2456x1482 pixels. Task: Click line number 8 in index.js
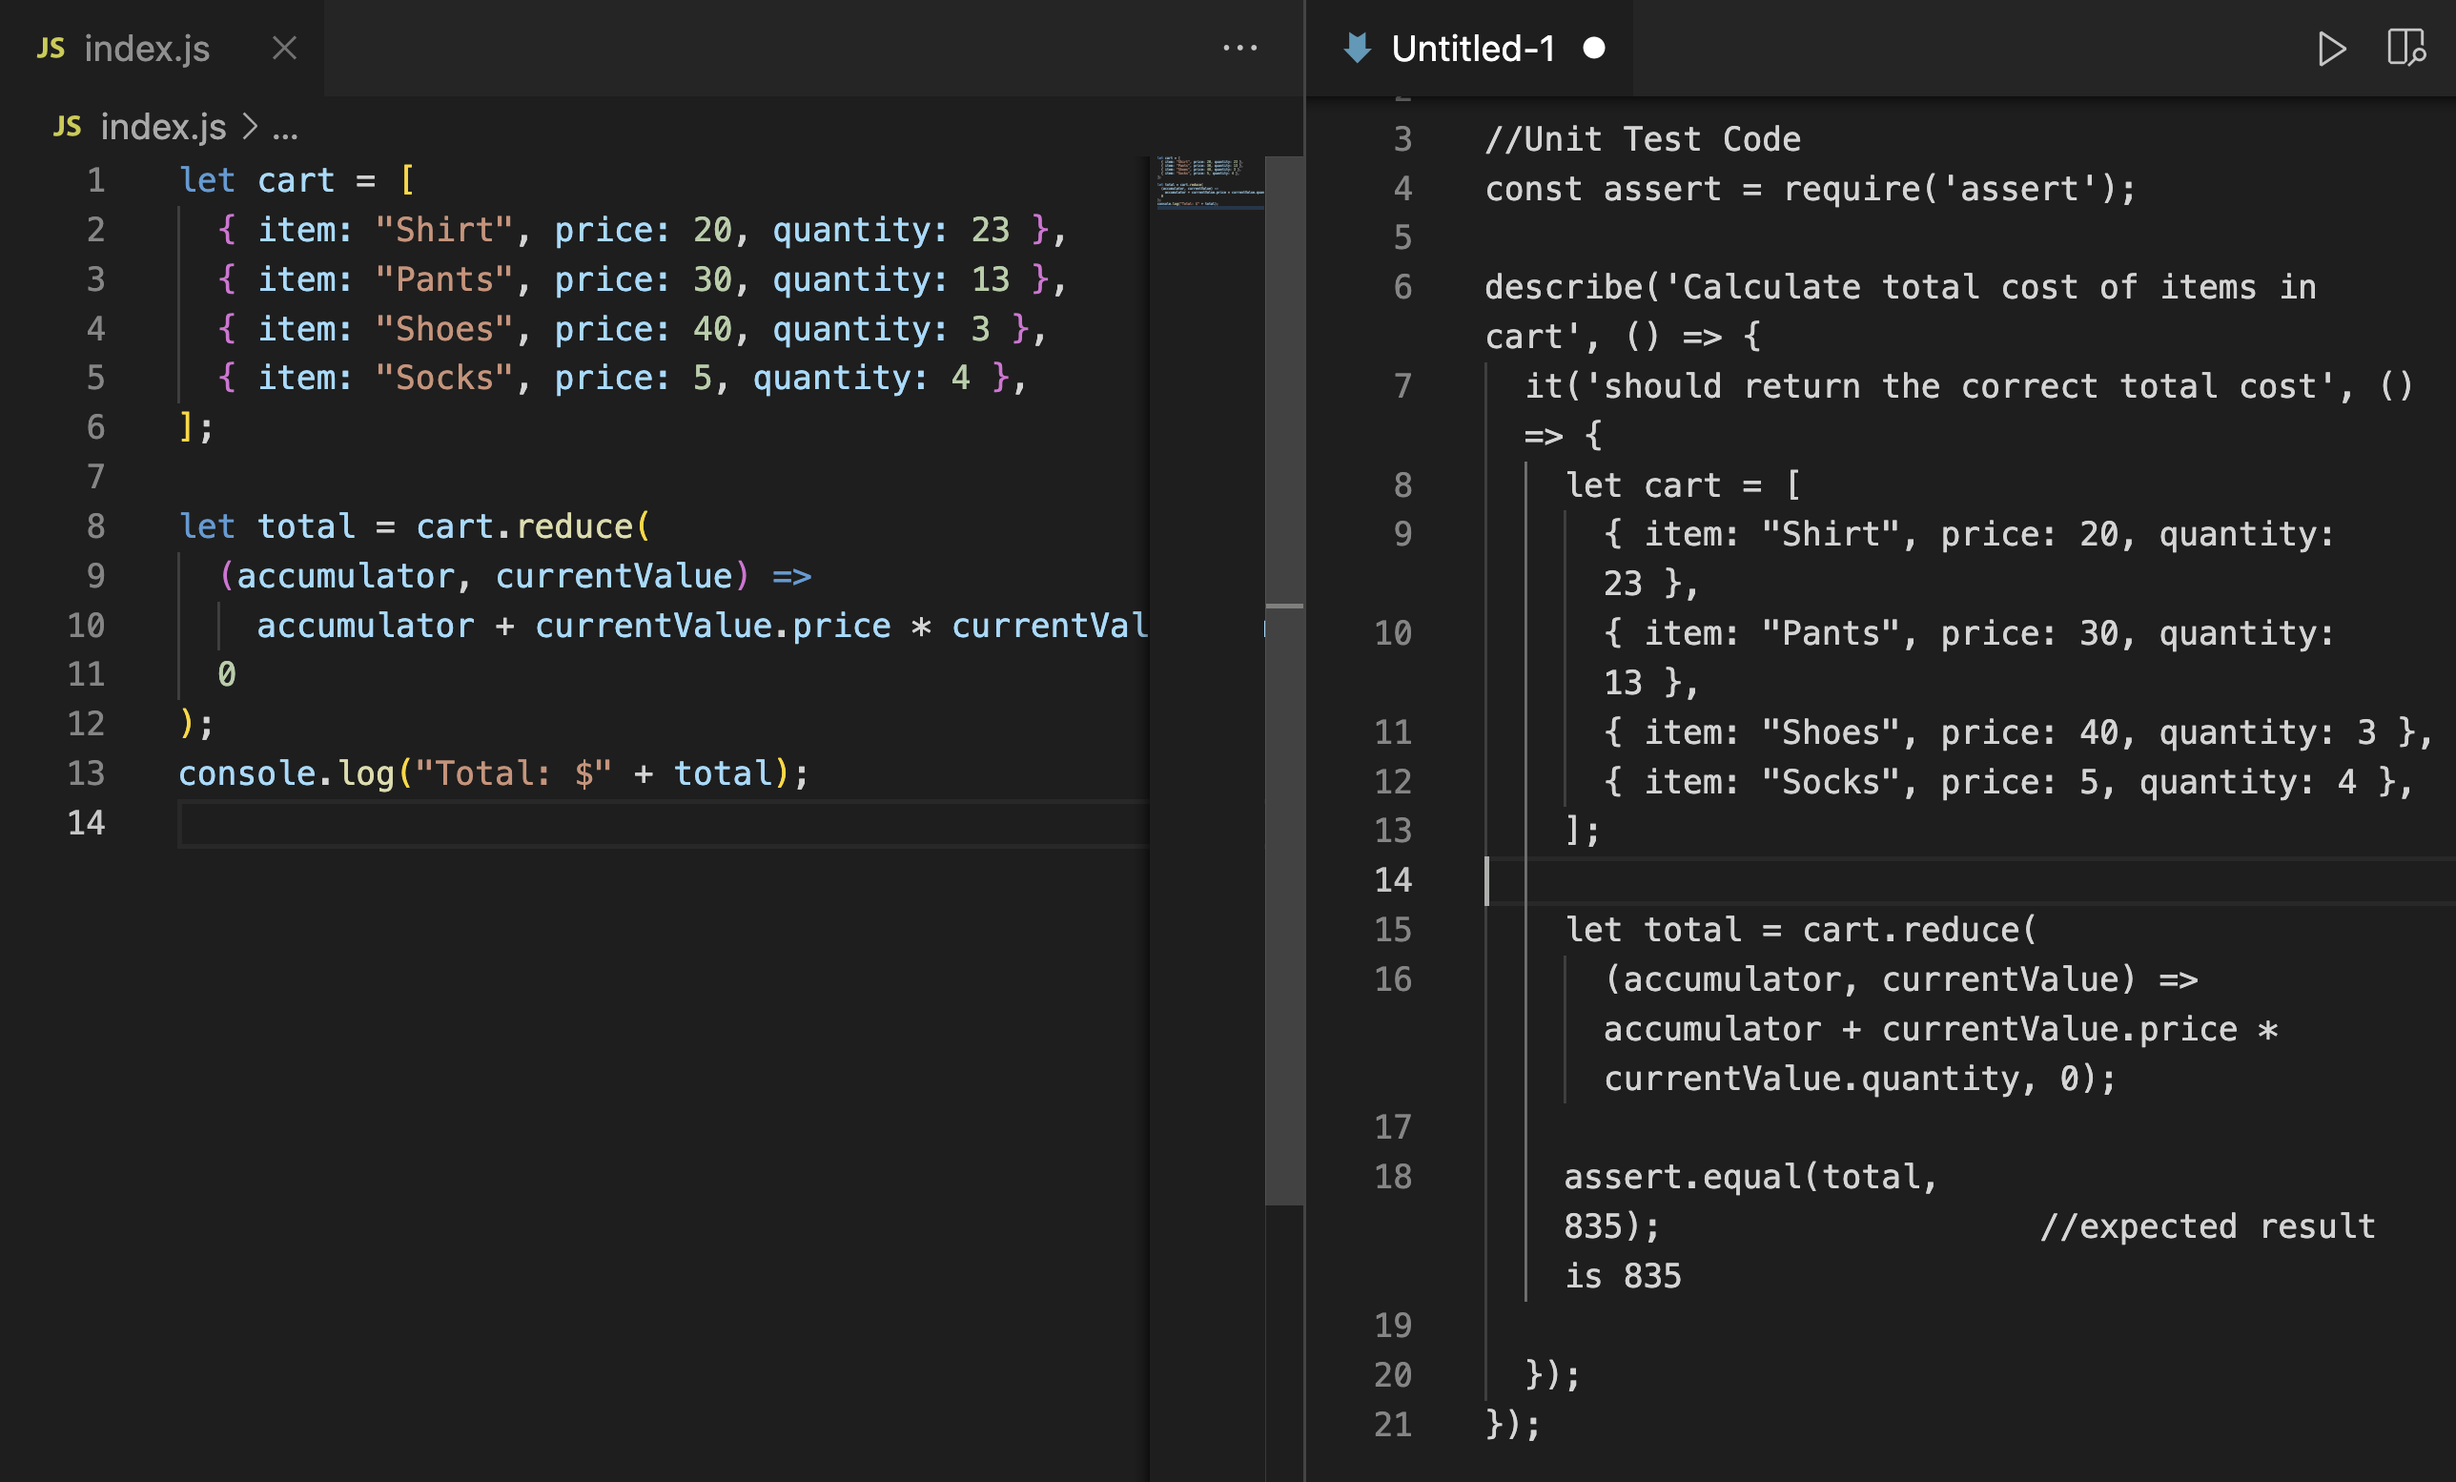(x=95, y=526)
